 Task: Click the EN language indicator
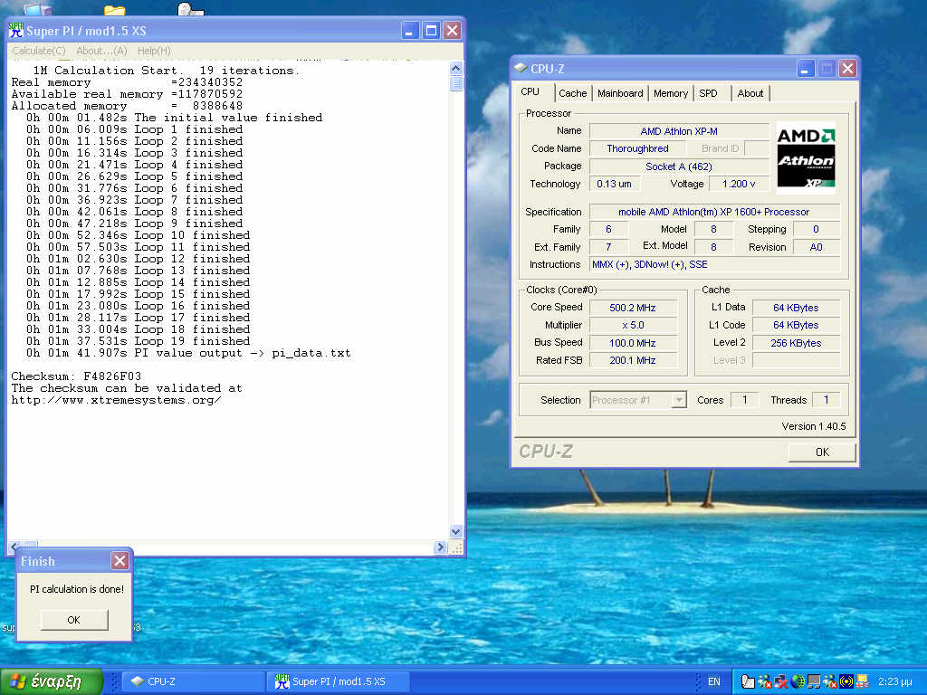(x=713, y=681)
